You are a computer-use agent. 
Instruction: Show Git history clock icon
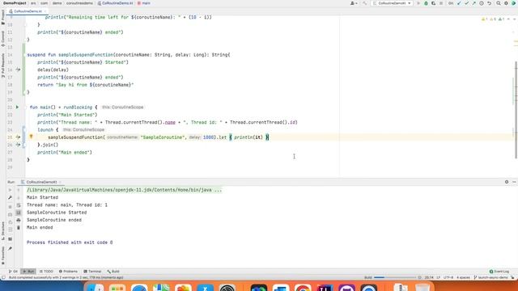pos(482,3)
